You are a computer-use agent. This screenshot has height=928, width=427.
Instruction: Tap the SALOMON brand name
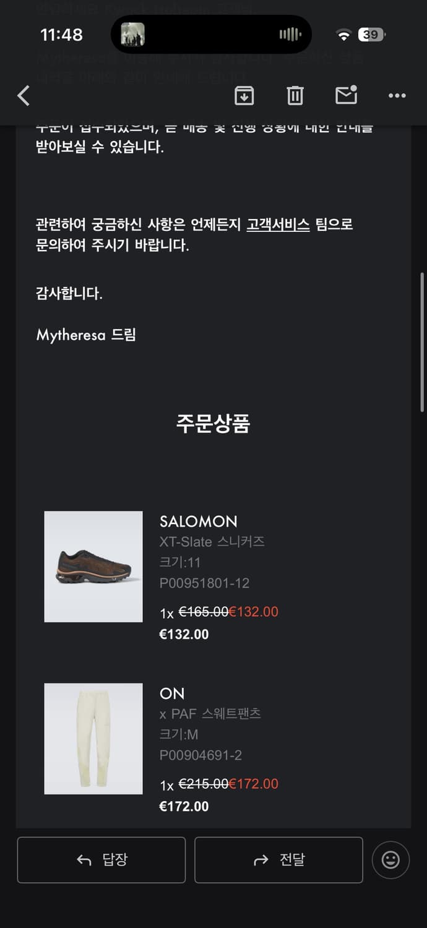point(198,522)
